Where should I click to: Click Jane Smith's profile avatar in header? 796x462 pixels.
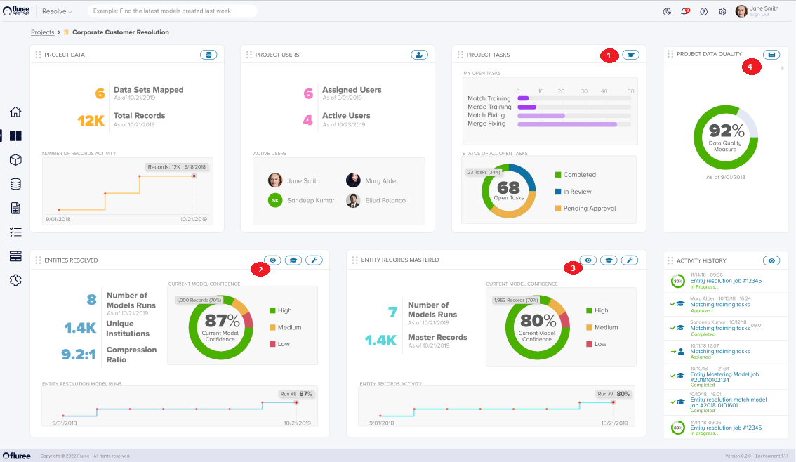pyautogui.click(x=741, y=11)
